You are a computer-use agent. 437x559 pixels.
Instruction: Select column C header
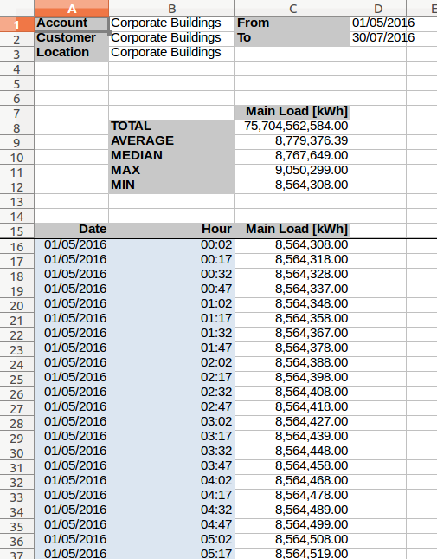[292, 8]
